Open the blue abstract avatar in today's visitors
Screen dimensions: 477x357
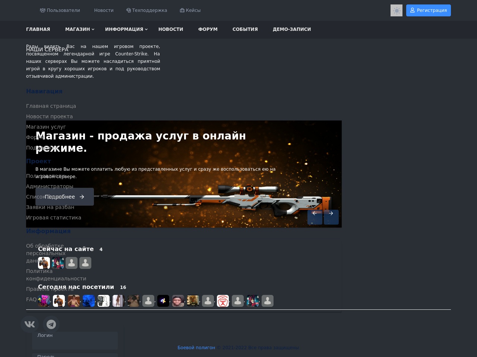[89, 301]
